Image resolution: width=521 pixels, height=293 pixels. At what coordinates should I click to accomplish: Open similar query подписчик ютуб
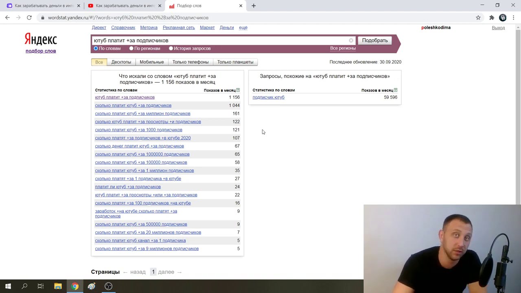(268, 97)
